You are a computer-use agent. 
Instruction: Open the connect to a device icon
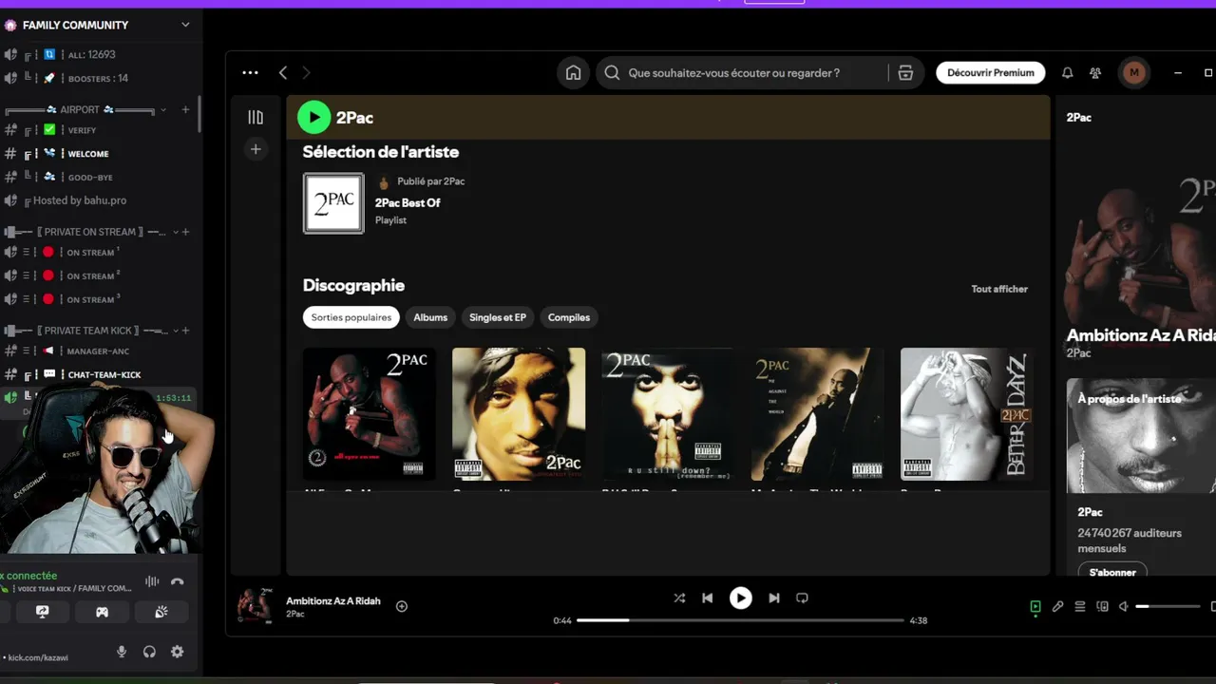coord(1102,606)
